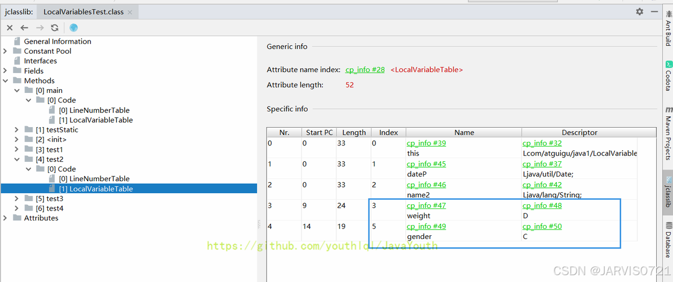
Task: Click the Index column header
Action: click(x=389, y=132)
